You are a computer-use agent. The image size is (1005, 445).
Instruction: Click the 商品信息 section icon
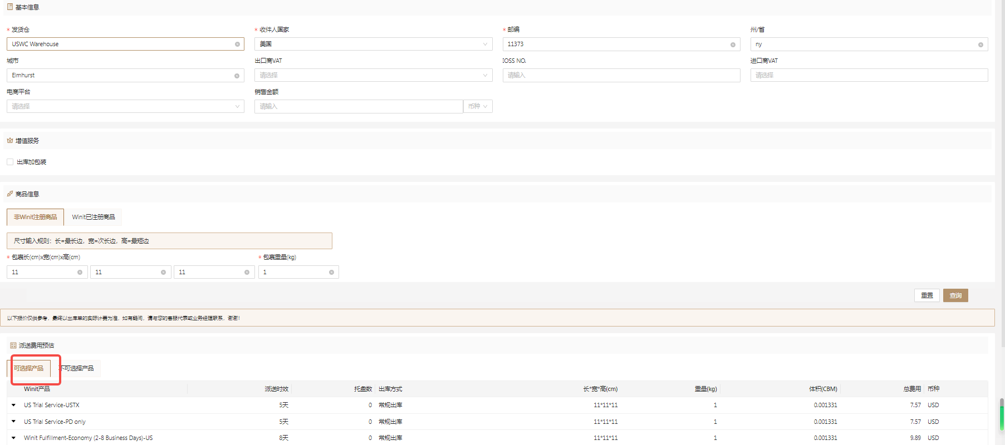click(9, 194)
